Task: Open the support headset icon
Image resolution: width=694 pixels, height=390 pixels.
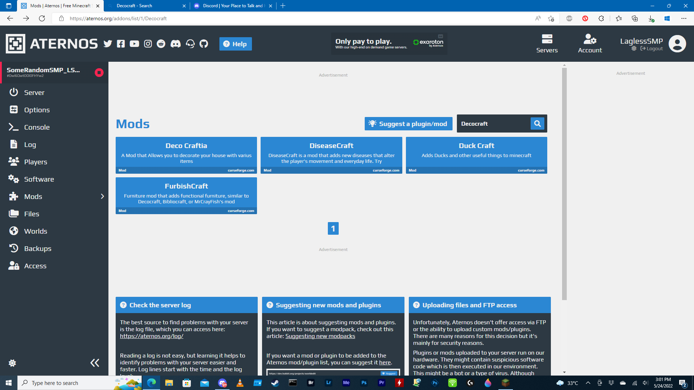Action: point(190,44)
